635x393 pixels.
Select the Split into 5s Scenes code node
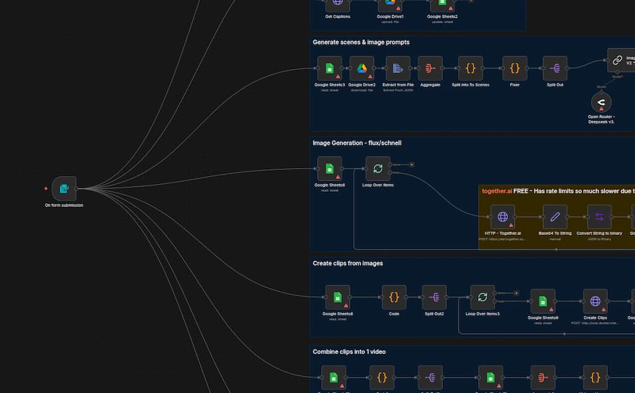tap(470, 68)
